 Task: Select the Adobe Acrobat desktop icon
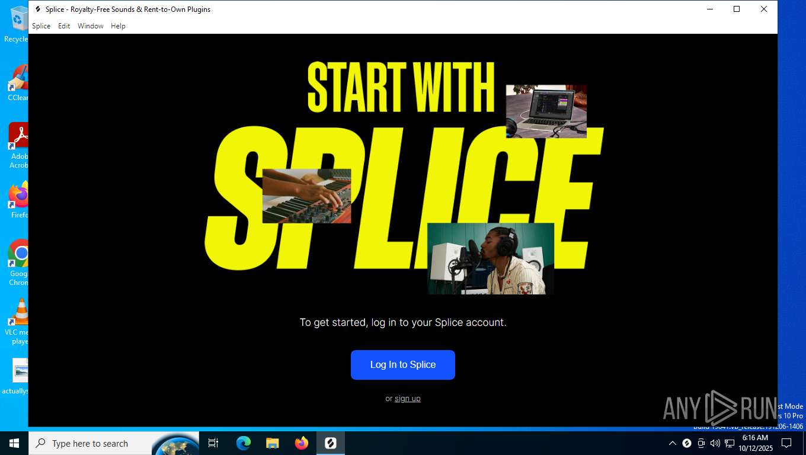click(x=18, y=145)
